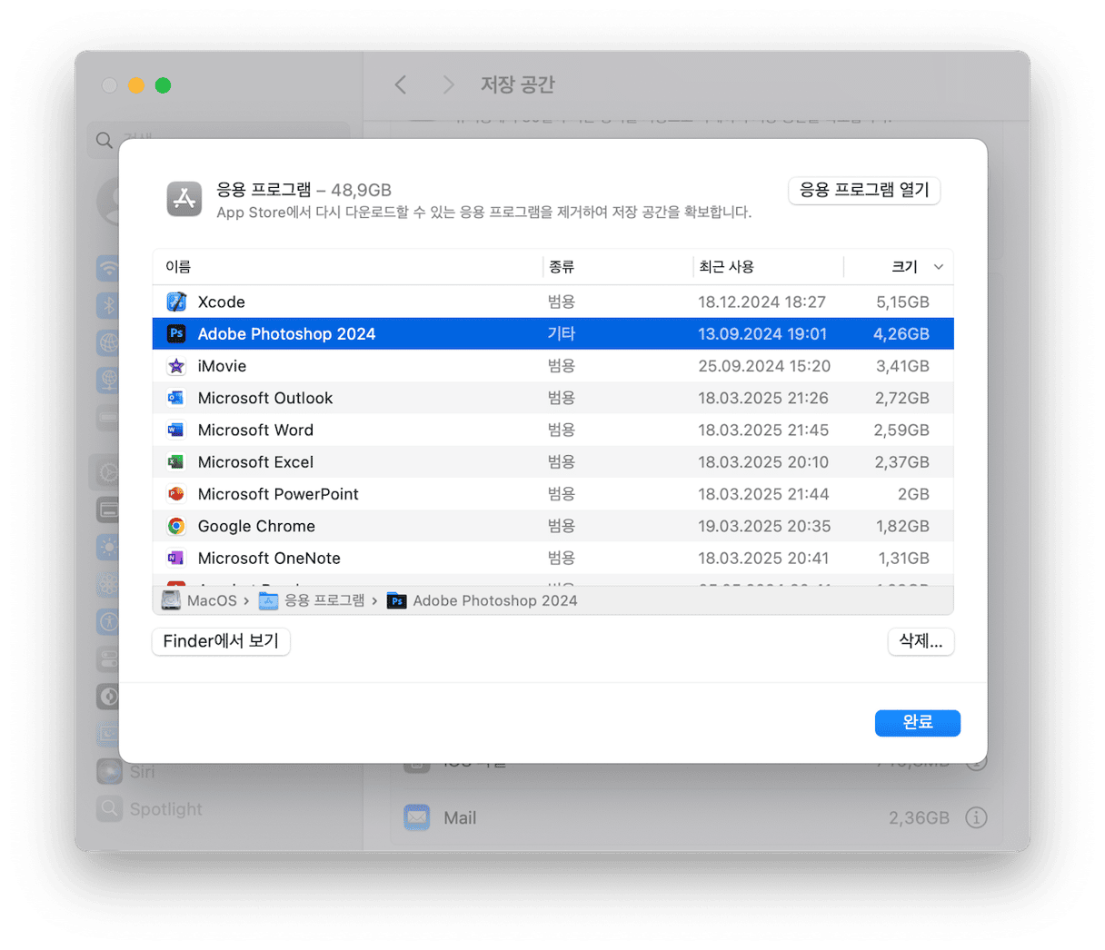Click the MacOS disk icon in path bar
Screen dimensions: 1105x950
point(171,600)
